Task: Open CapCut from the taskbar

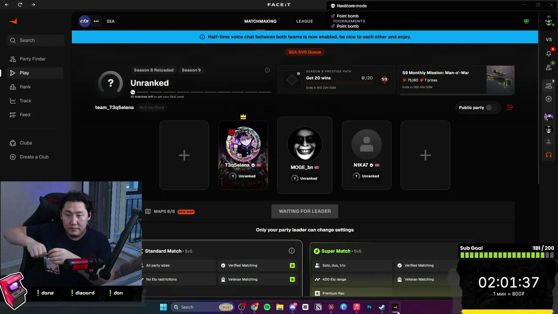Action: point(305,307)
